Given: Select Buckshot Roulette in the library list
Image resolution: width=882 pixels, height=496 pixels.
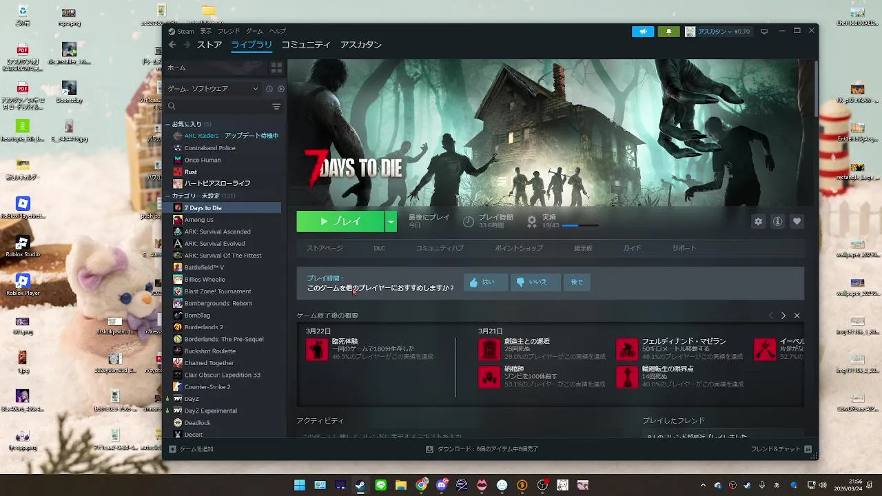Looking at the screenshot, I should click(x=226, y=351).
